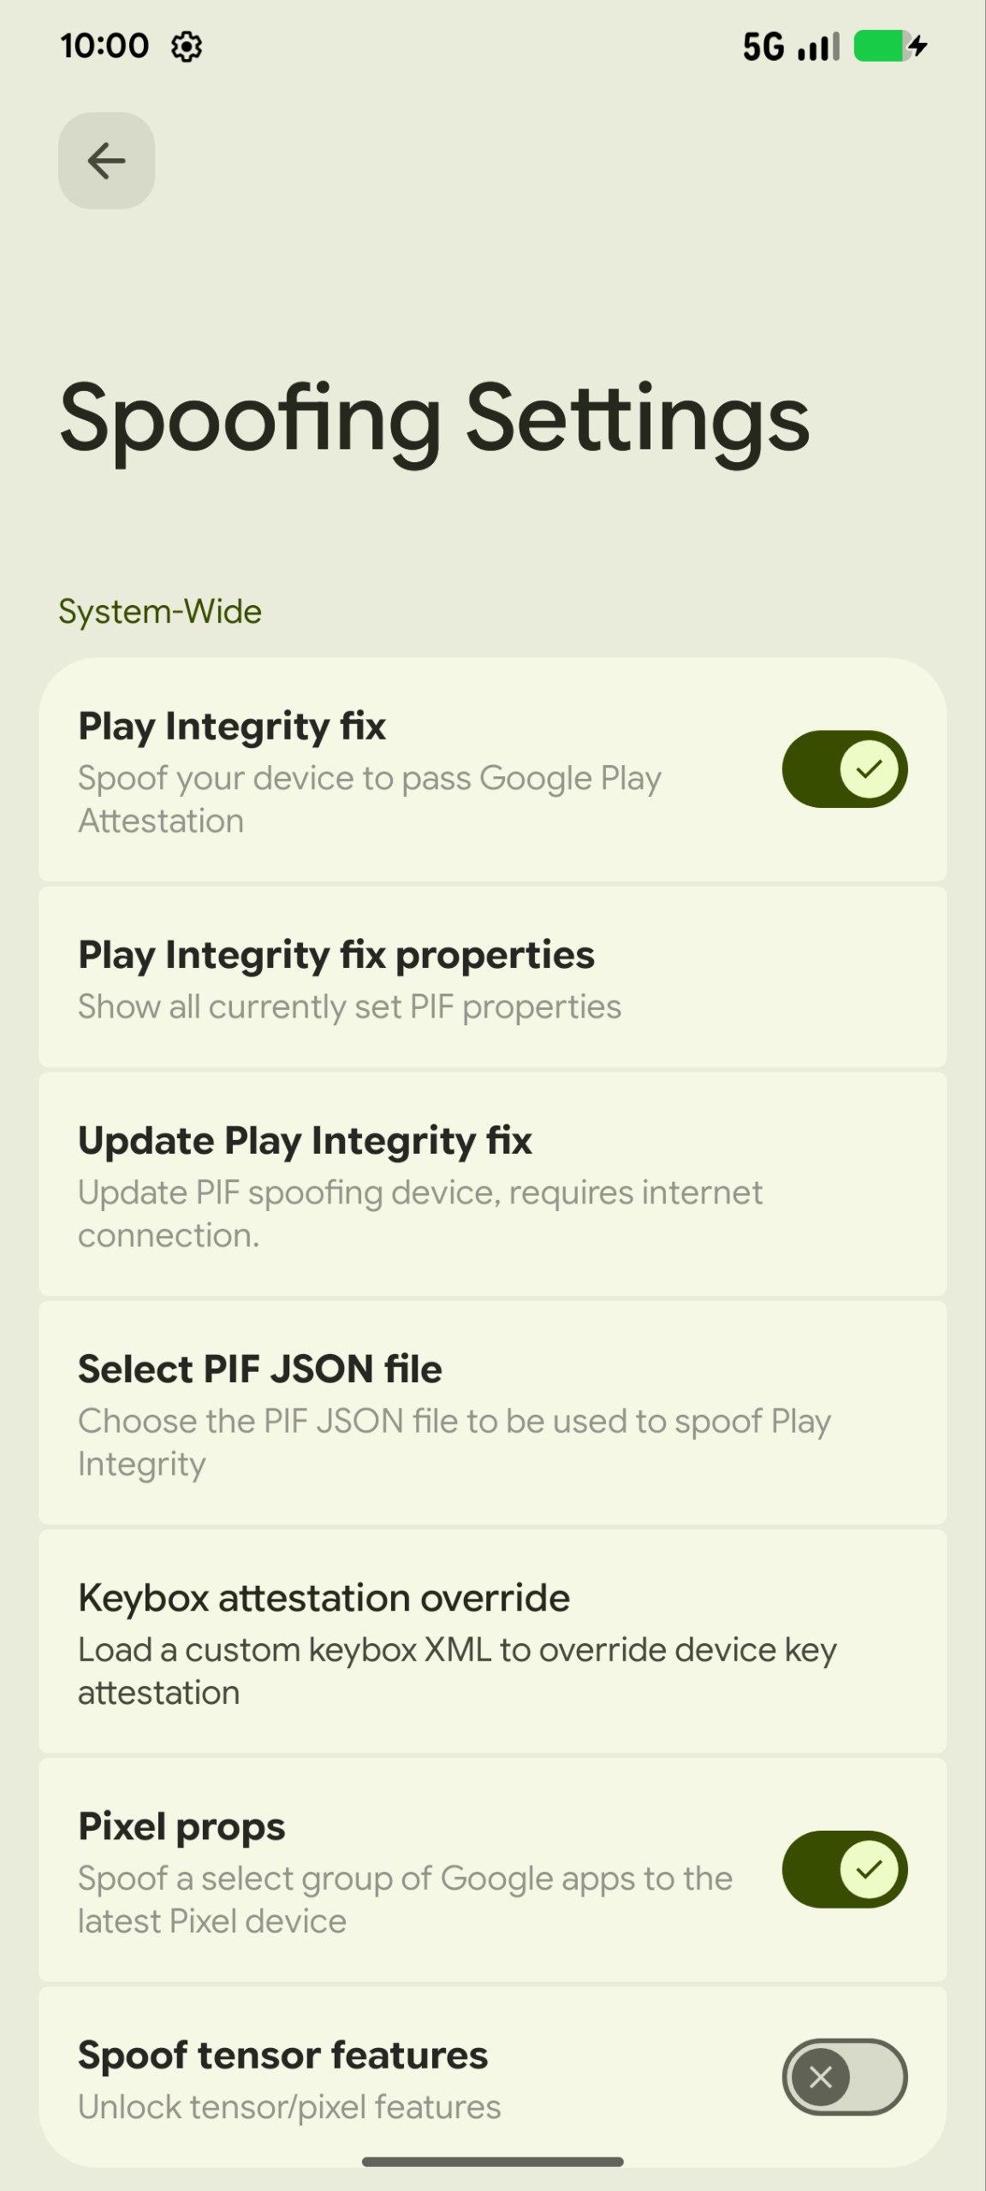
Task: Tap the settings gear status icon
Action: pyautogui.click(x=187, y=46)
